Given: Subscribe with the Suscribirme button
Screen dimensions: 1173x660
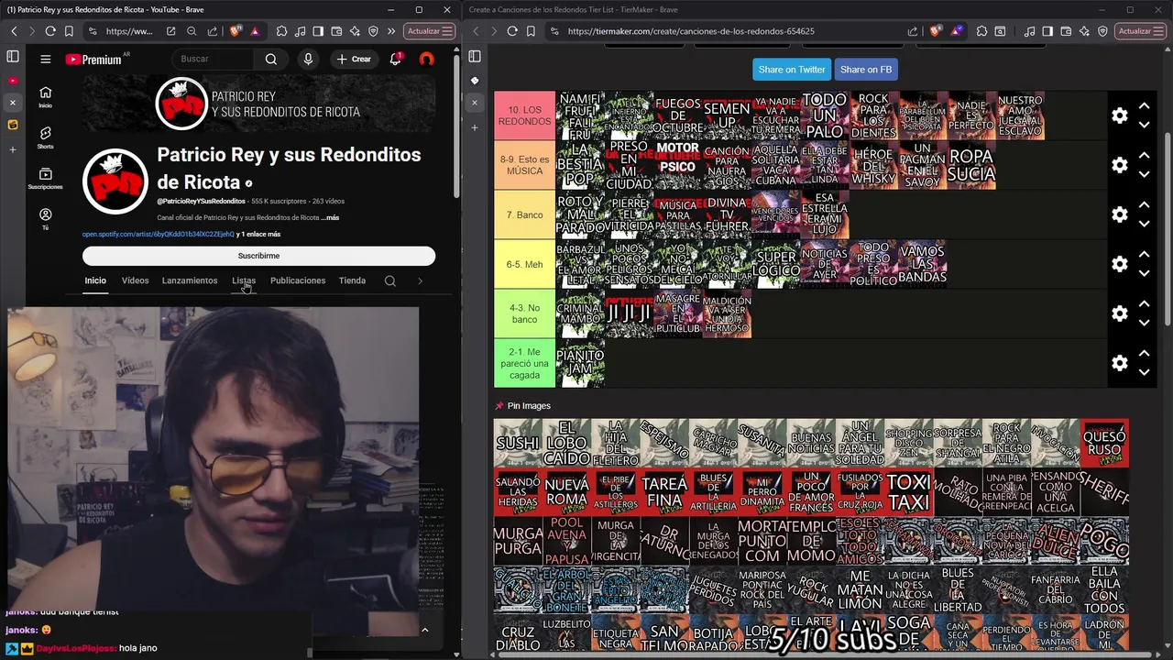Looking at the screenshot, I should (258, 256).
